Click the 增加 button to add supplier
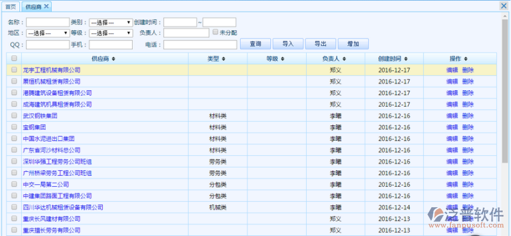 coord(353,43)
